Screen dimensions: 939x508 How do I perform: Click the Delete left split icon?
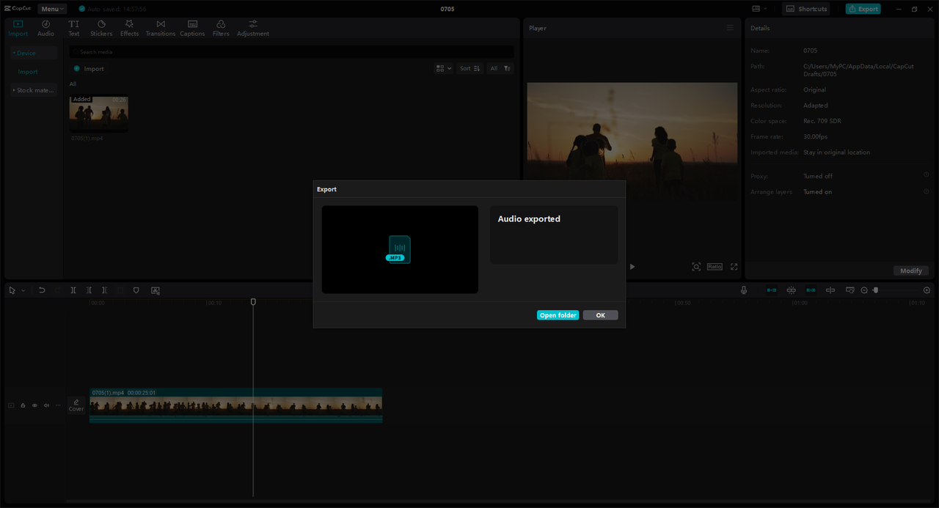click(89, 290)
